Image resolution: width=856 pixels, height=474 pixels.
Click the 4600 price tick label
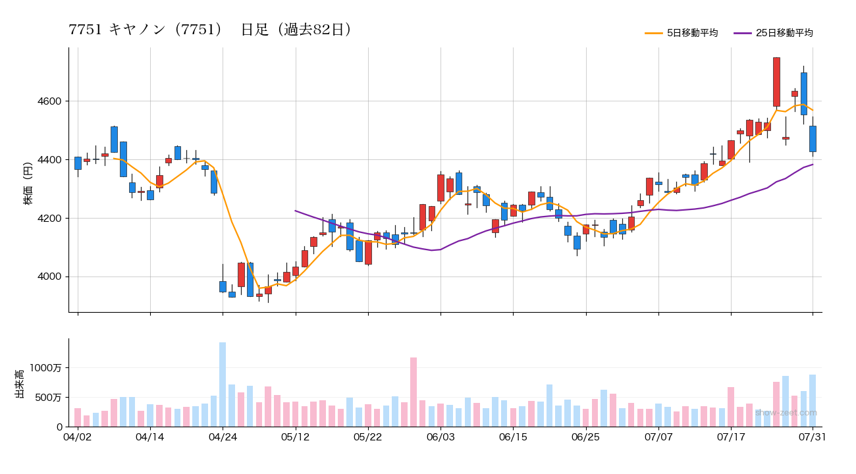[49, 101]
